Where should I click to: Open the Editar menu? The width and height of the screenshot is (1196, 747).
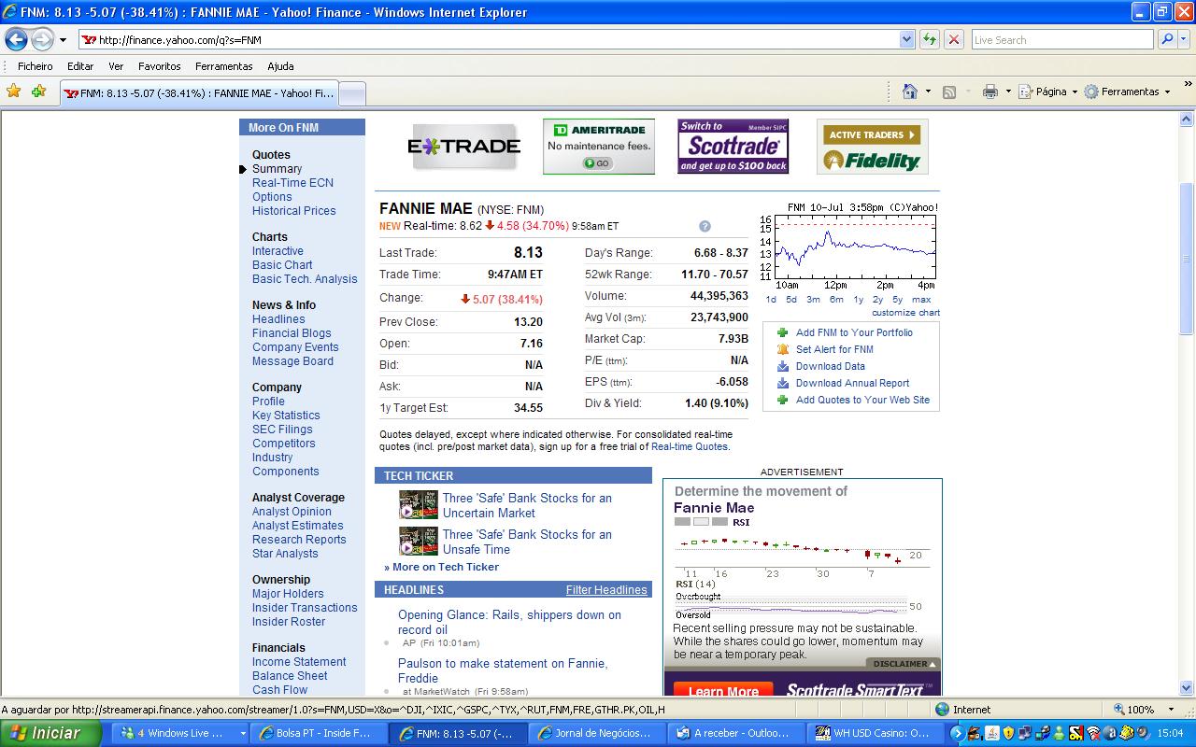click(80, 66)
